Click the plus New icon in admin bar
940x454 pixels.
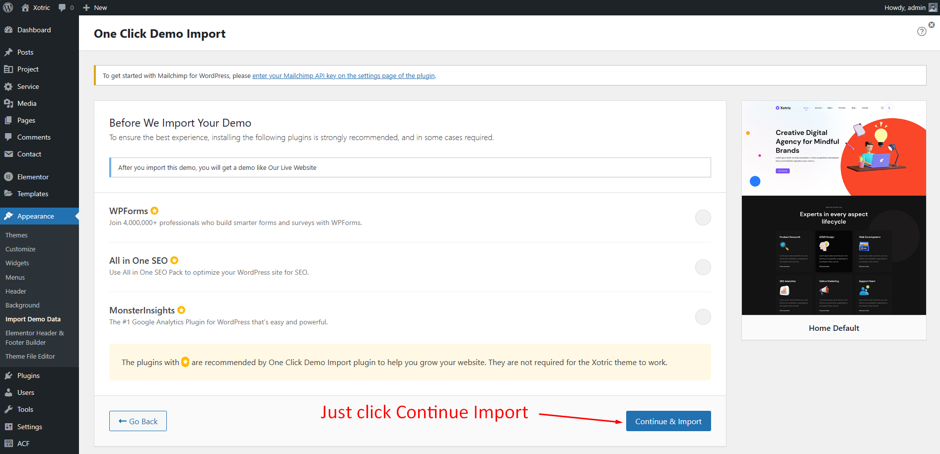pos(86,7)
